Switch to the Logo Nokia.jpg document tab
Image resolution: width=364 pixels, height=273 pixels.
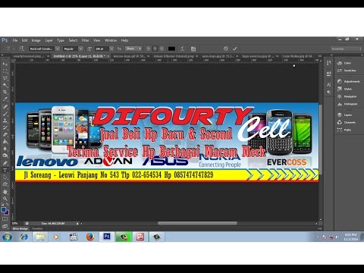tap(297, 56)
